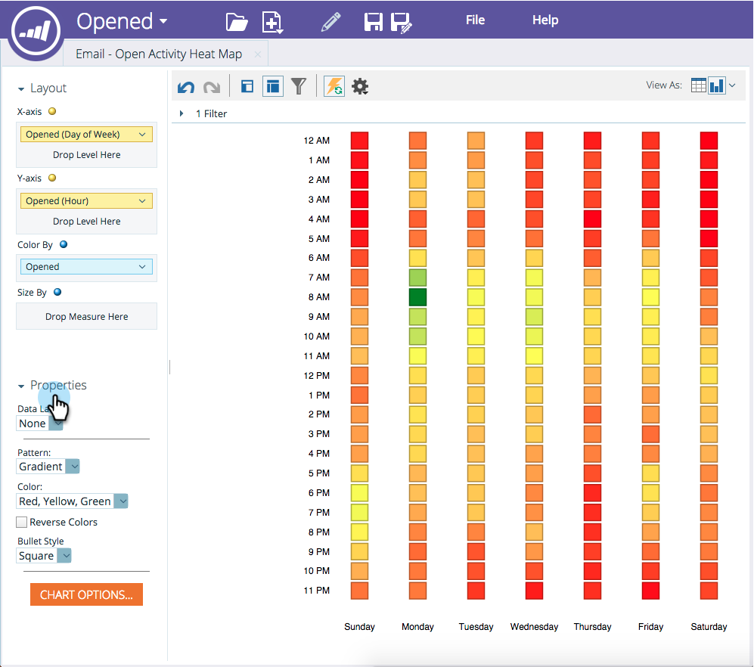The image size is (754, 667).
Task: Click the Friday axis label
Action: (650, 627)
